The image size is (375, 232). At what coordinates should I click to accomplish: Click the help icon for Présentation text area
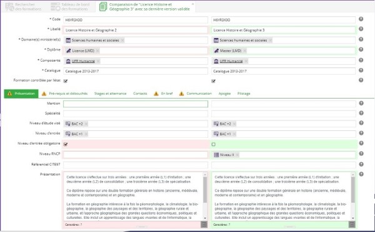pyautogui.click(x=361, y=174)
